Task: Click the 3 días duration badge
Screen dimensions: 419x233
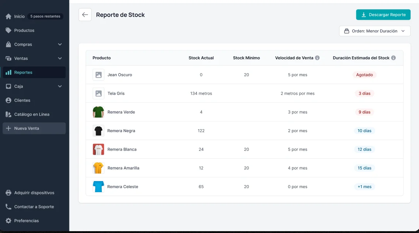Action: (x=364, y=93)
